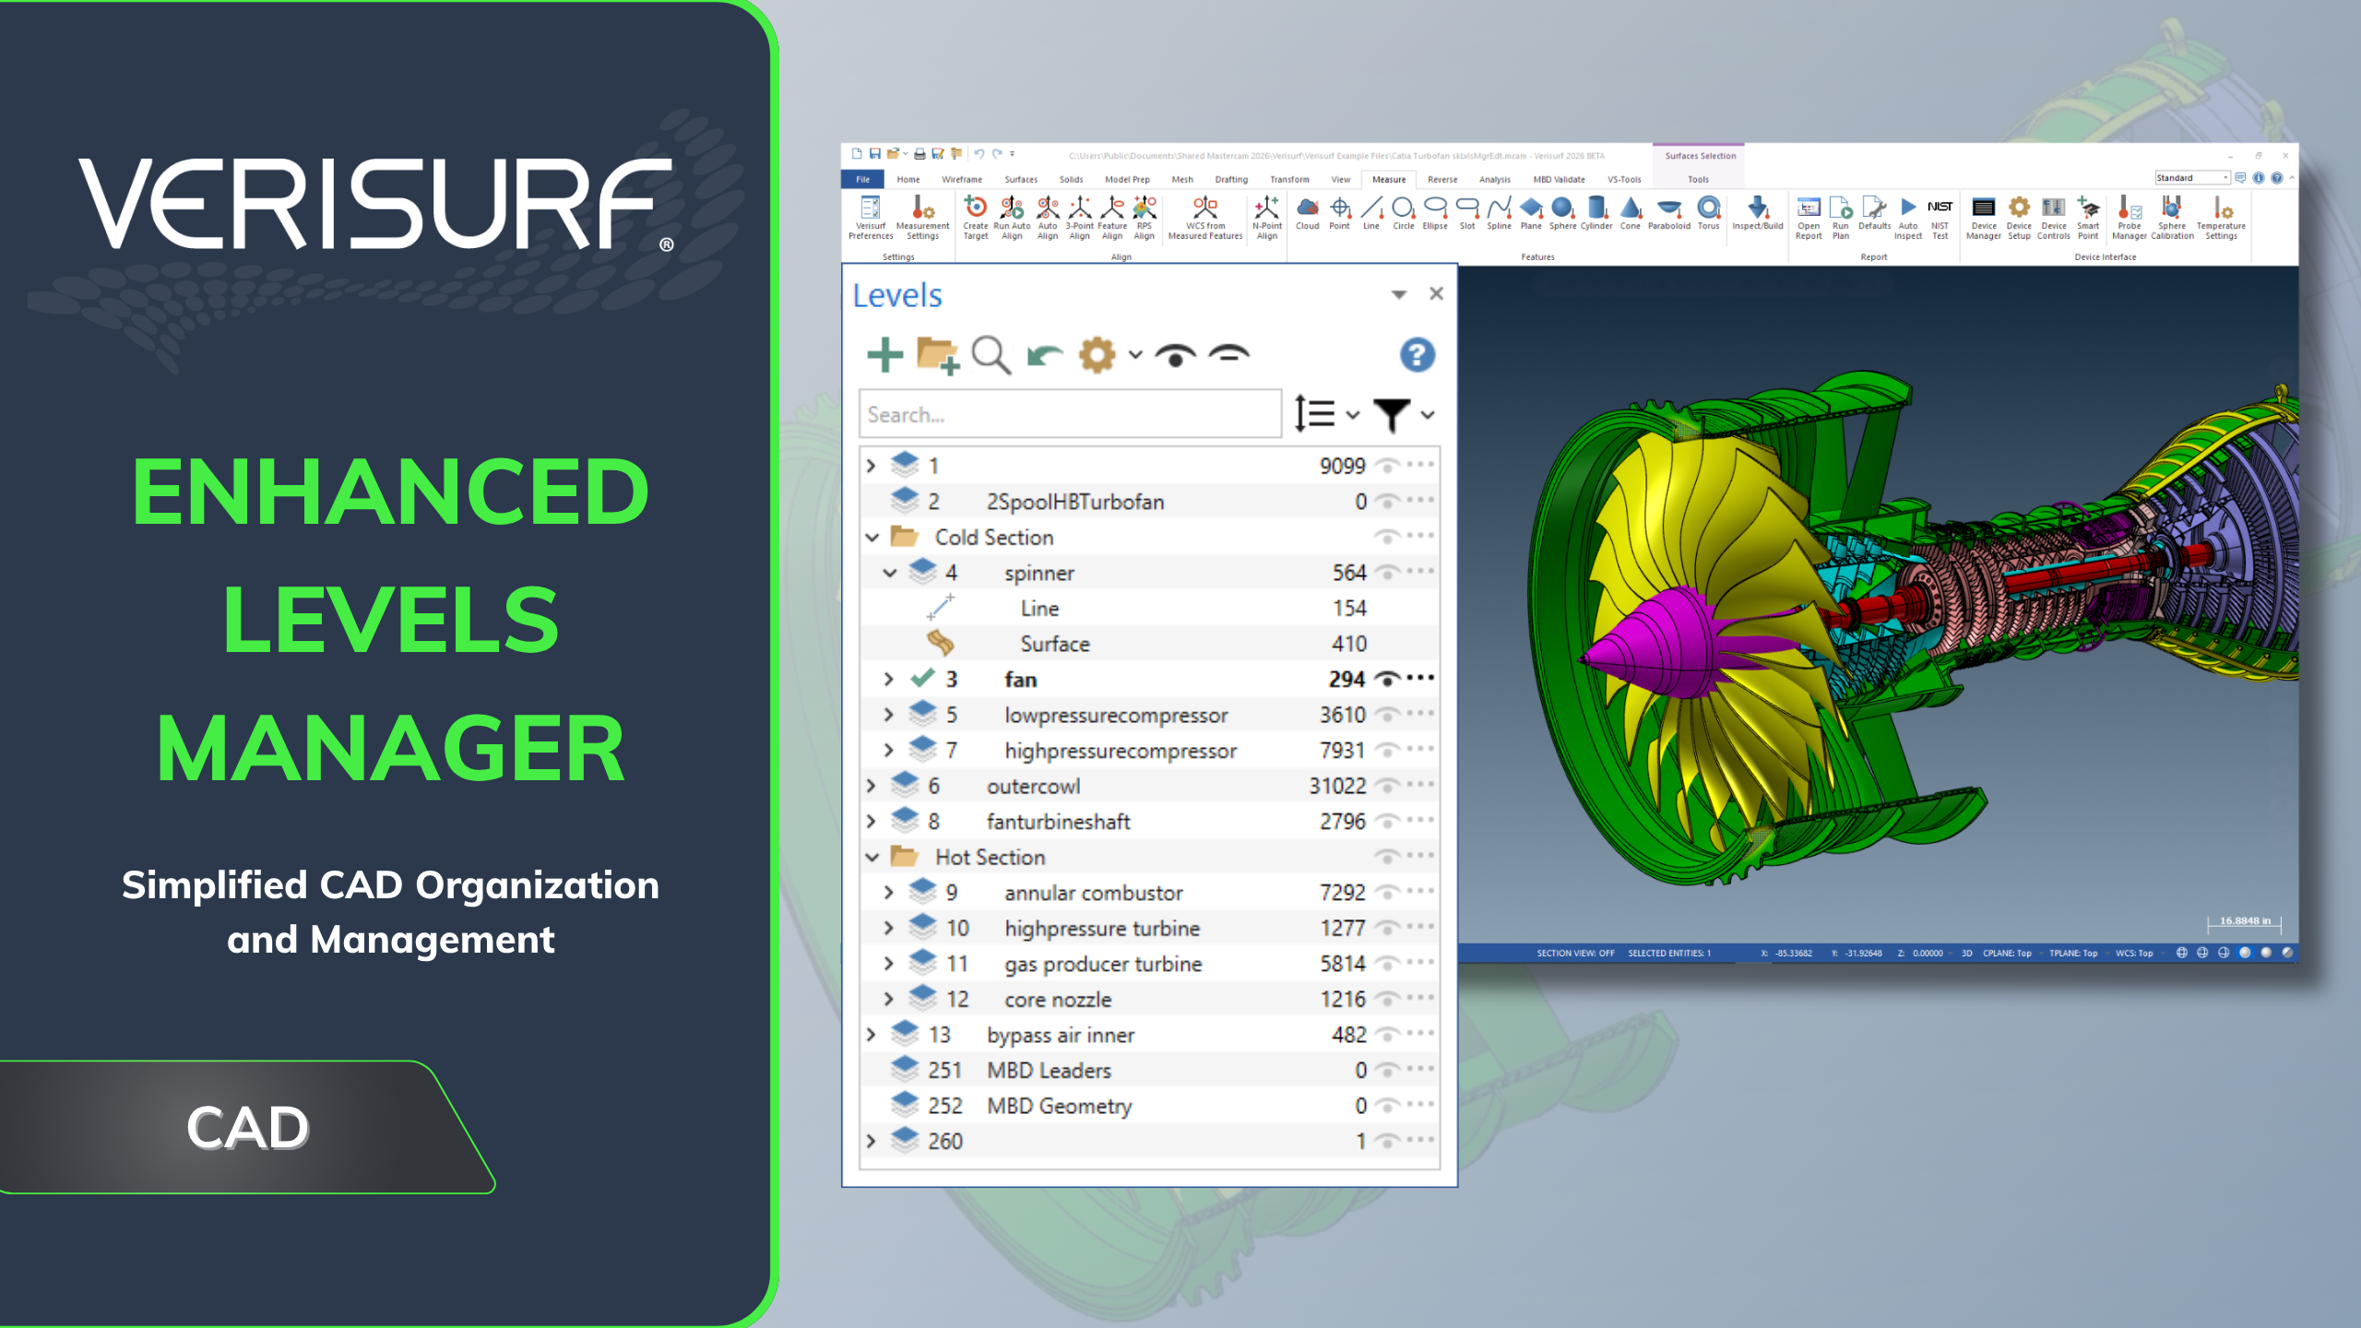The image size is (2361, 1328).
Task: Click WCS from Measured Features tool
Action: (x=1205, y=218)
